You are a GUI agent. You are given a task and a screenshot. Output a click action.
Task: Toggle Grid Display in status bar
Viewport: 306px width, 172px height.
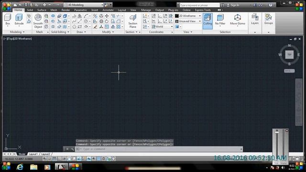point(55,159)
